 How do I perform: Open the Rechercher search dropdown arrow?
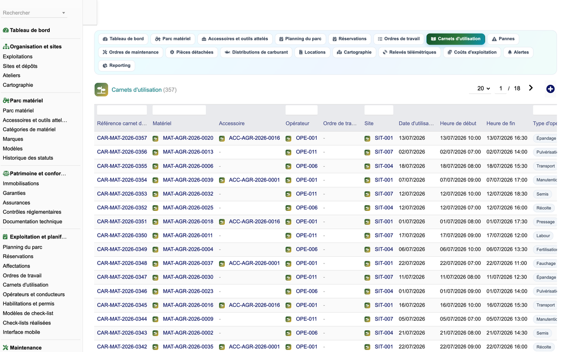coord(64,13)
